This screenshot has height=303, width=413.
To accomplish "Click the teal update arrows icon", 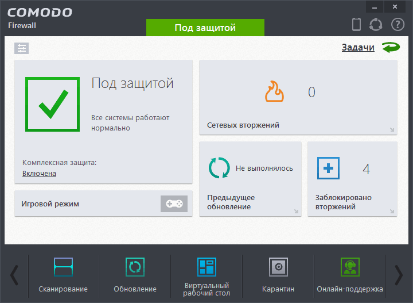I will [219, 168].
